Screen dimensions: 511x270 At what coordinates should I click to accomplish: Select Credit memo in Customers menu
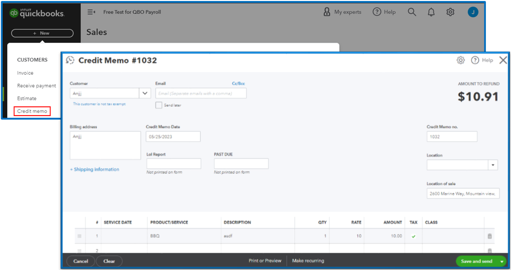tap(32, 111)
